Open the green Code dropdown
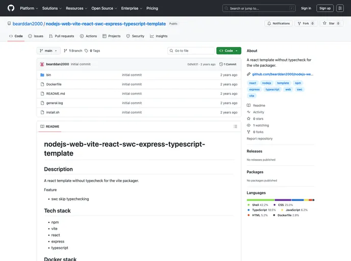The image size is (351, 261). pyautogui.click(x=229, y=51)
